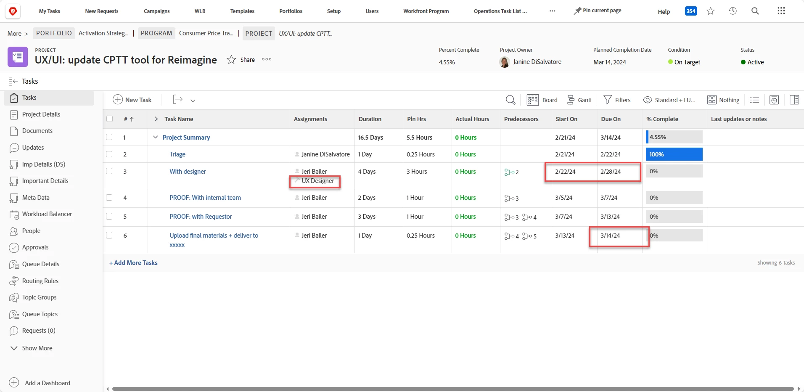Click the Consumer Price Tra... program breadcrumb
Viewport: 804px width, 392px height.
(206, 33)
